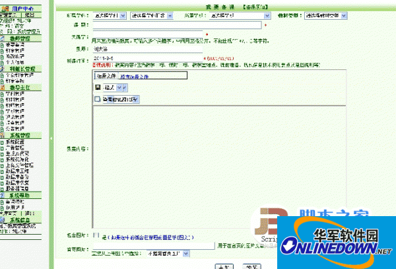This screenshot has height=269, width=396.
Task: Click the floppy disk save icon in editor
Action: click(x=98, y=87)
